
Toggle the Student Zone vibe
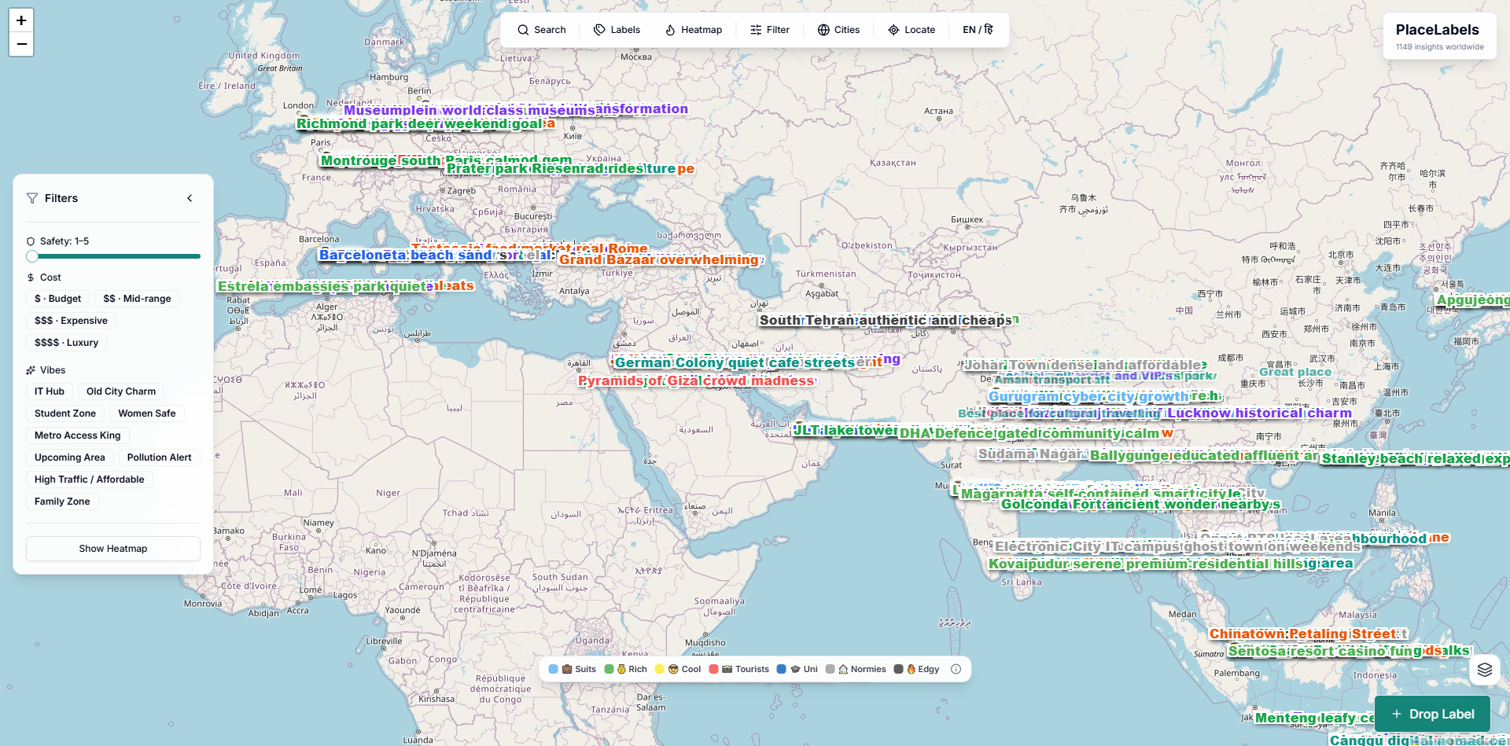point(65,413)
